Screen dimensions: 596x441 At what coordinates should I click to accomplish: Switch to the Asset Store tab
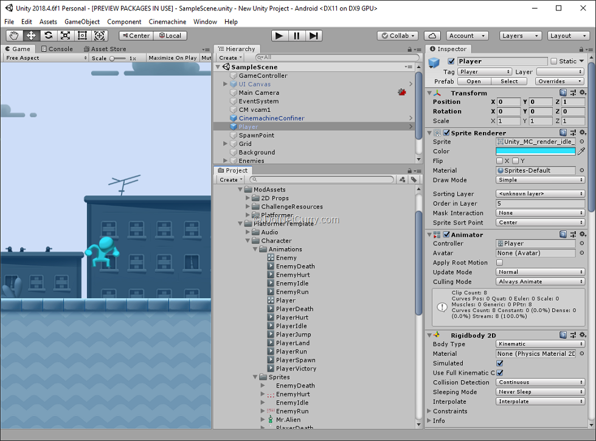(105, 49)
